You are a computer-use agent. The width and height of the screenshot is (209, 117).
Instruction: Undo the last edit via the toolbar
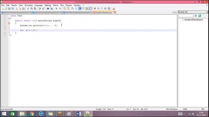coord(40,9)
